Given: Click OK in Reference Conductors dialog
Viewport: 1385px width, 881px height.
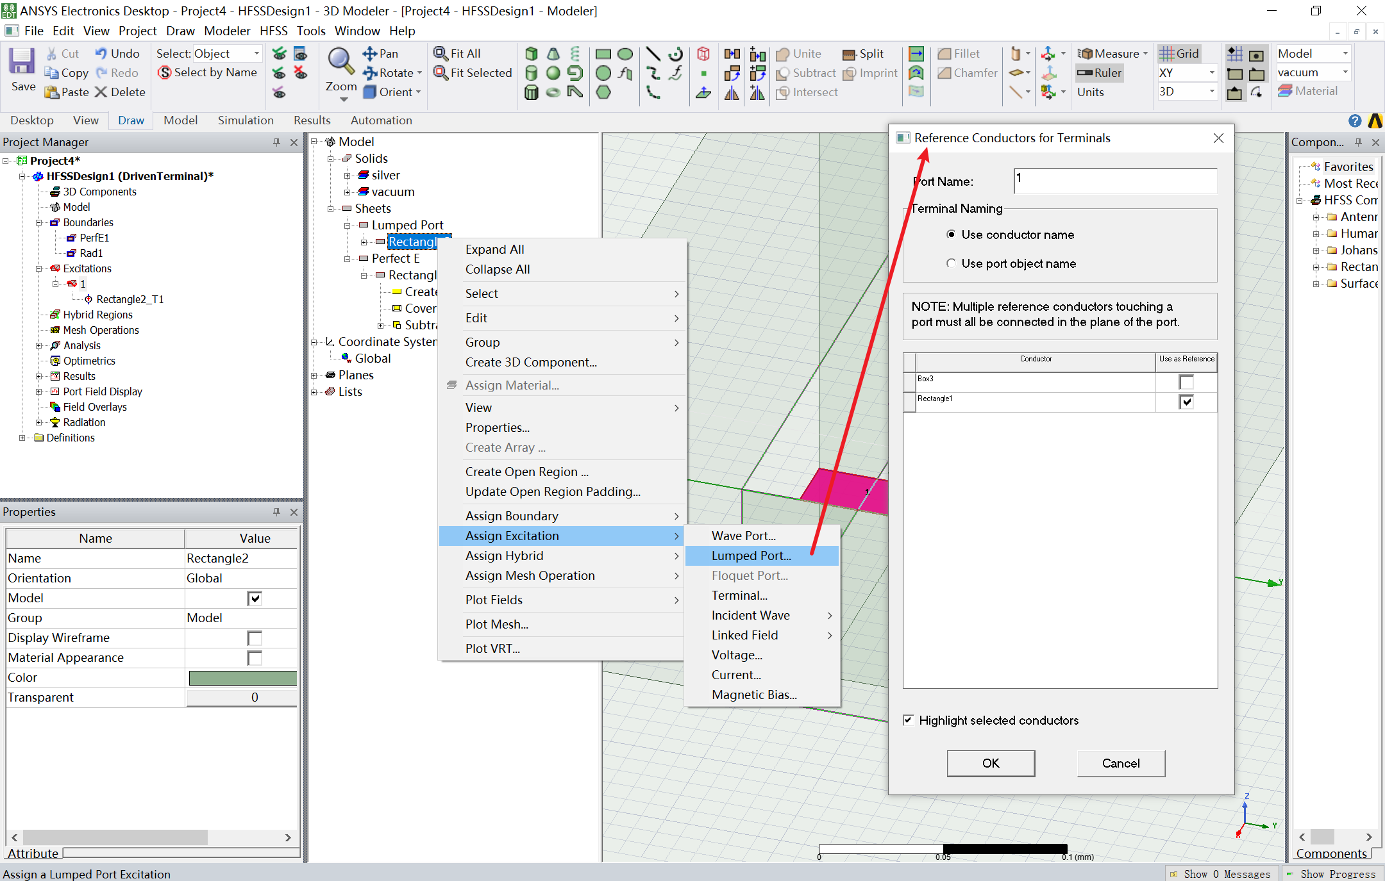Looking at the screenshot, I should (990, 763).
